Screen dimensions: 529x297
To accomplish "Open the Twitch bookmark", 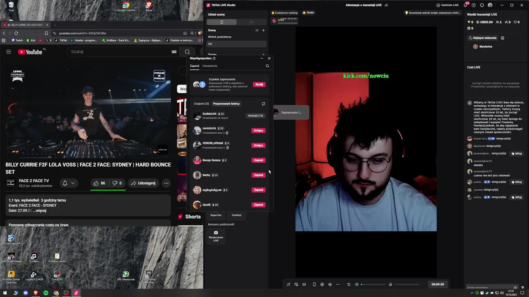I will click(17, 40).
